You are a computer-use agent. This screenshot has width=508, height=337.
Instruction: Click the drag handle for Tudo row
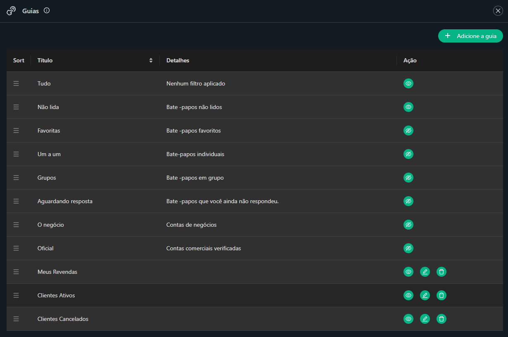coord(16,83)
